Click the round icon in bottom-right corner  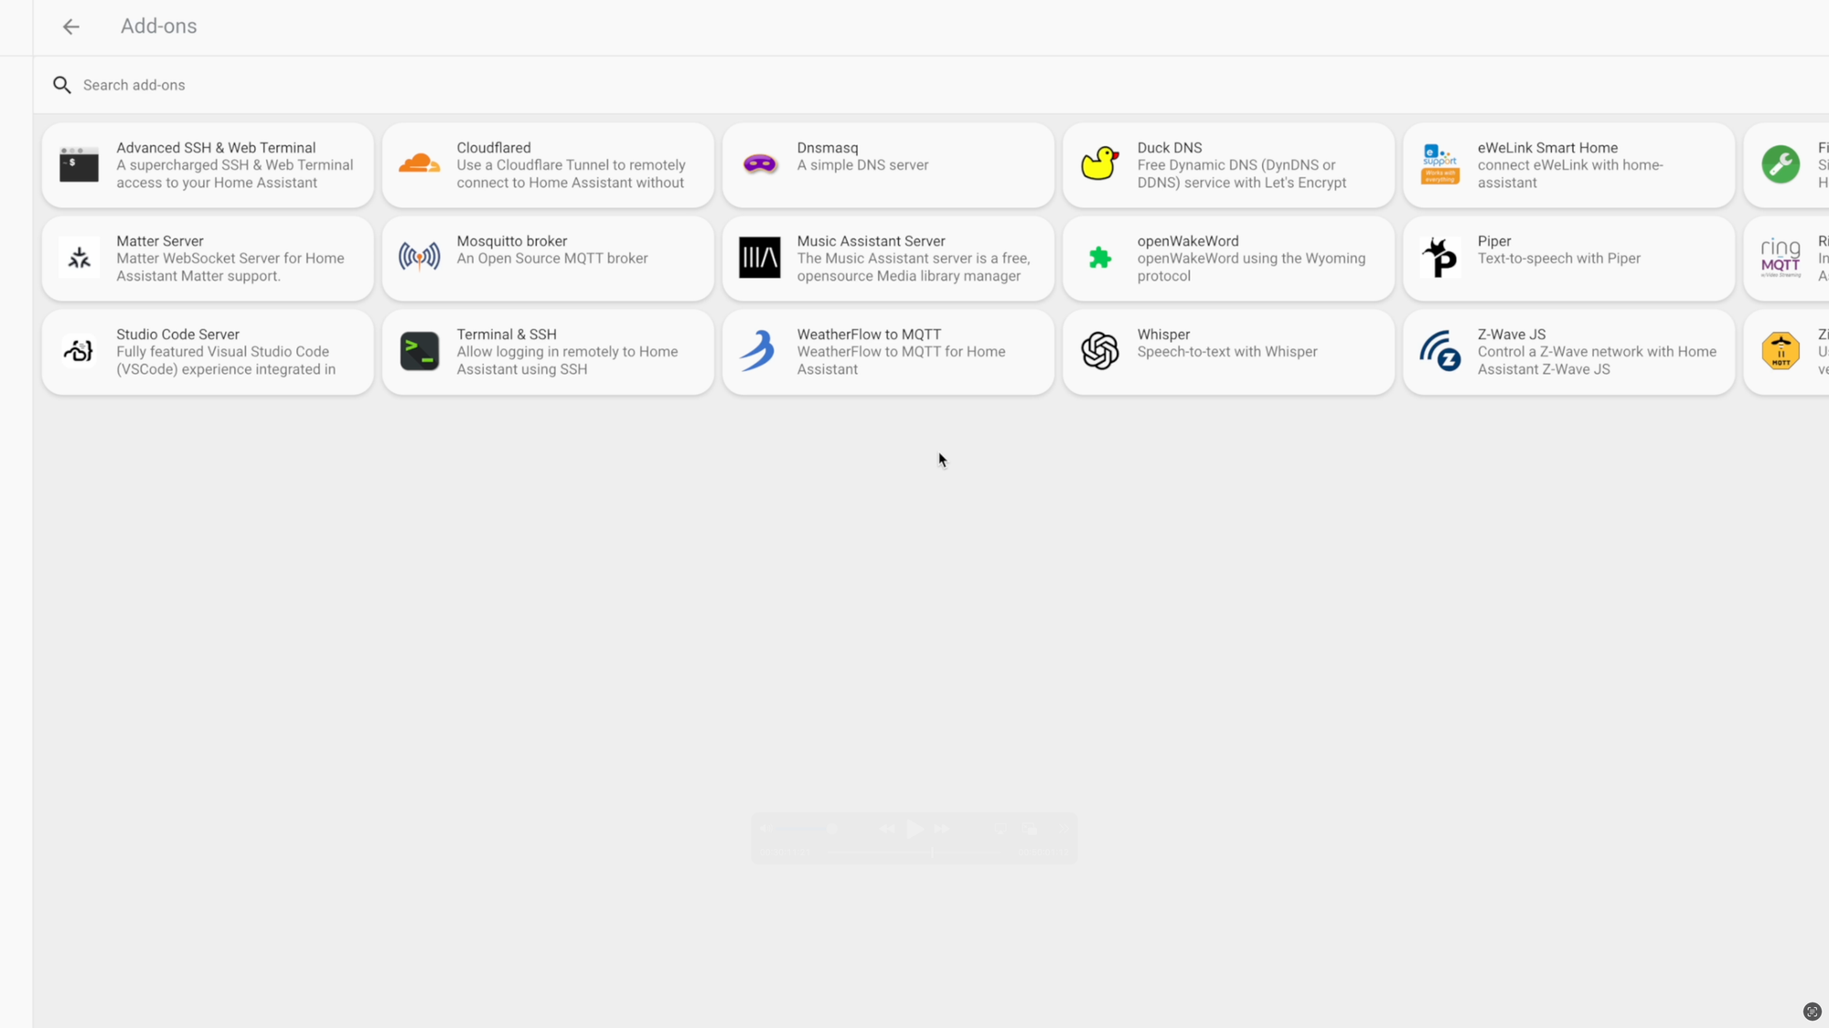click(x=1813, y=1012)
